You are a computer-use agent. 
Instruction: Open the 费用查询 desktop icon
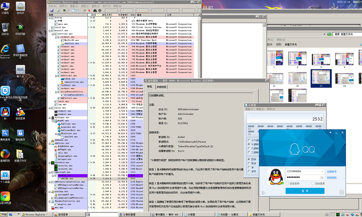pos(5,135)
